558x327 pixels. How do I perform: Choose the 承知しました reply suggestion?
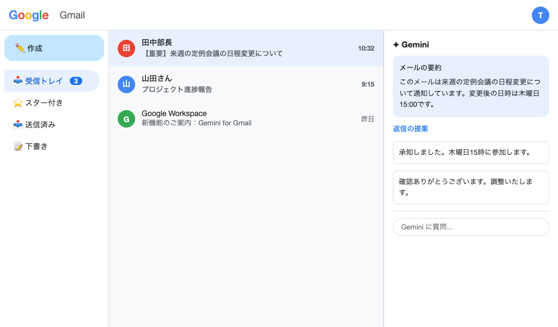471,153
